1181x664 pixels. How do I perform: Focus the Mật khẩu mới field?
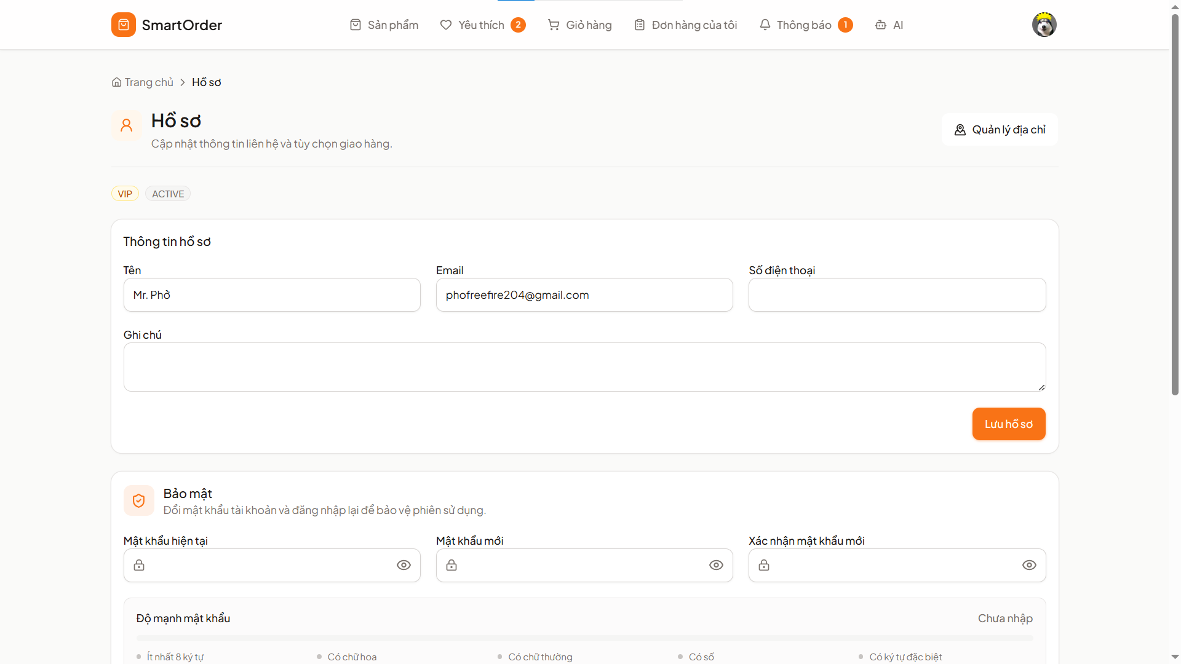[x=584, y=566]
